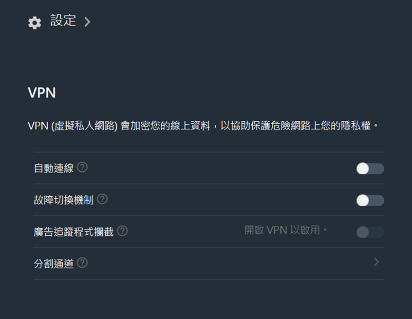This screenshot has width=412, height=319.
Task: Open the help icon for 故障切換機制
Action: (102, 199)
